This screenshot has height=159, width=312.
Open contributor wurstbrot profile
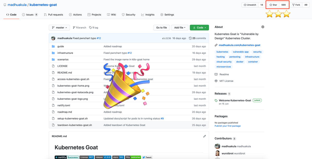click(233, 153)
